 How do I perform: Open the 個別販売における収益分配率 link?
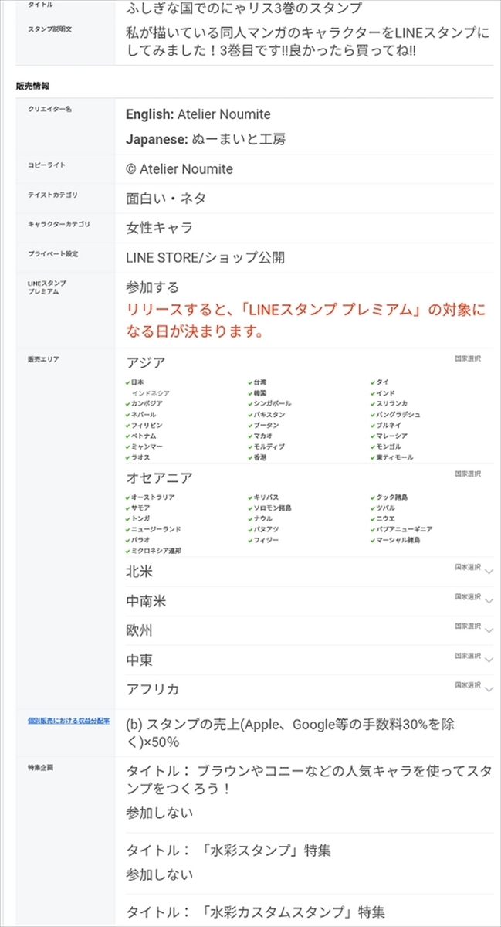click(69, 721)
